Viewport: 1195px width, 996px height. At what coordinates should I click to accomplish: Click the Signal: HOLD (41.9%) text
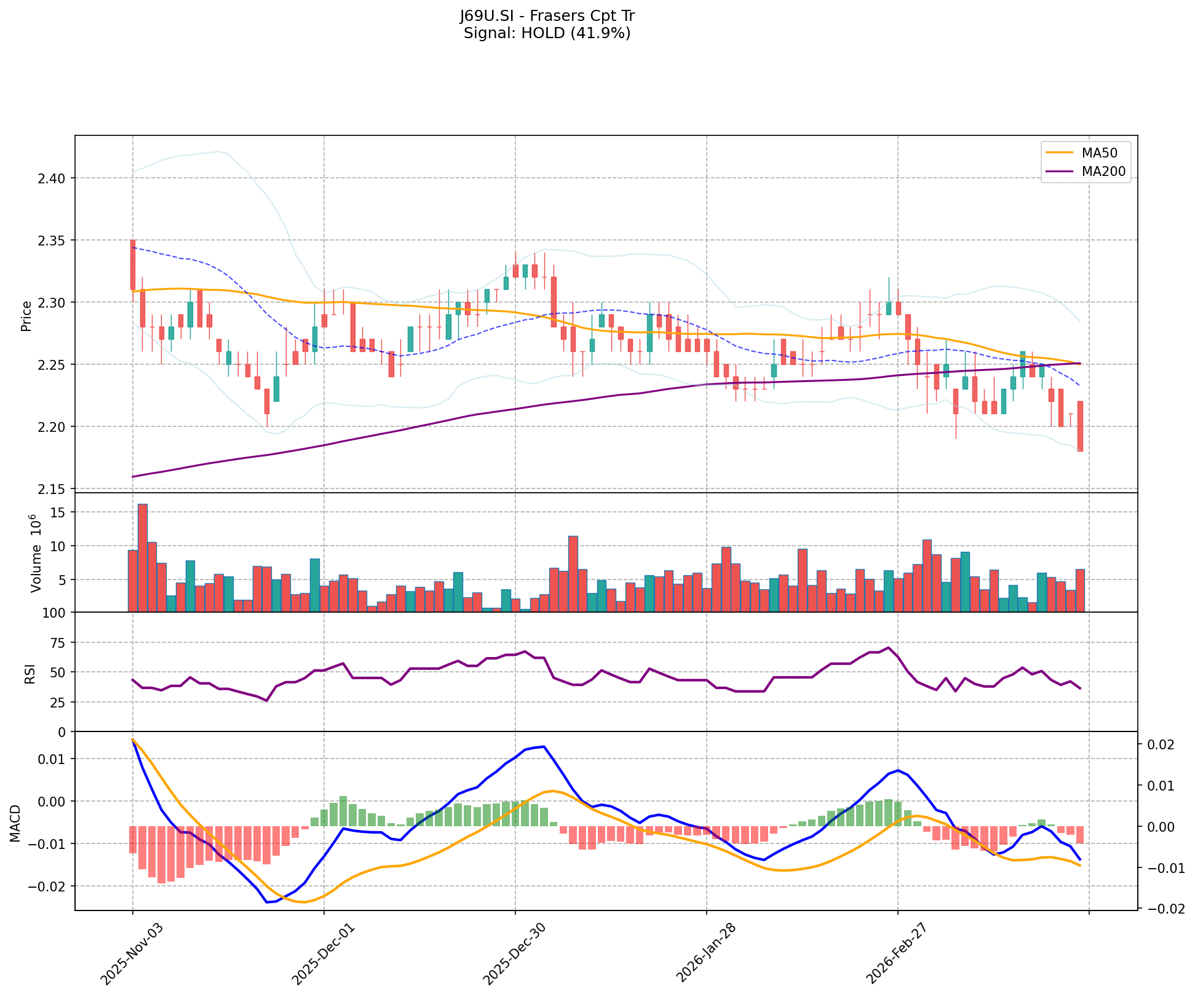(x=547, y=33)
